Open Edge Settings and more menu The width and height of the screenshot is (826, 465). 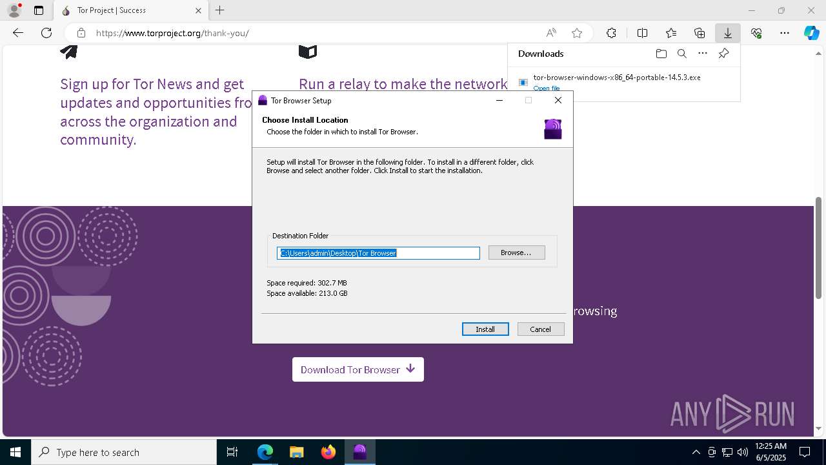coord(785,33)
